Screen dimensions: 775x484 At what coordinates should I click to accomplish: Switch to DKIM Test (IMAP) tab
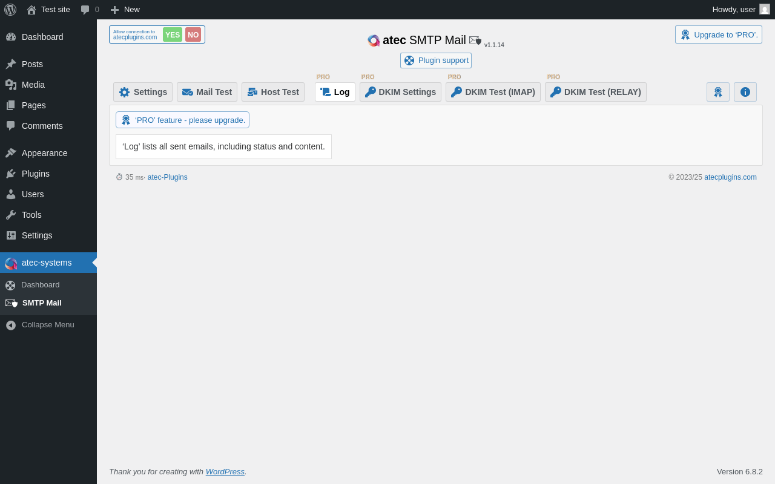tap(493, 92)
